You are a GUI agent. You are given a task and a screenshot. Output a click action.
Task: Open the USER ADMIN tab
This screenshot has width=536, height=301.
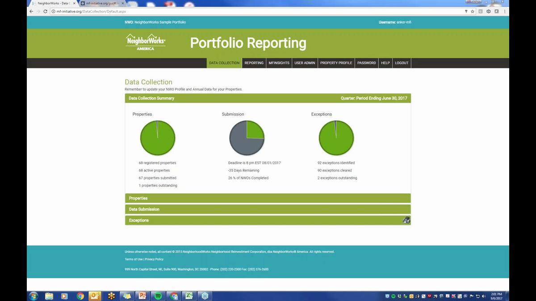[x=305, y=63]
